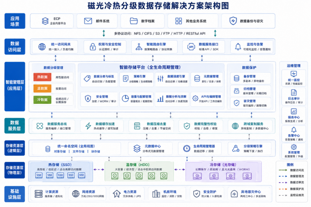
Task: Click the globe icon of 跨域复制服务
Action: (235, 126)
